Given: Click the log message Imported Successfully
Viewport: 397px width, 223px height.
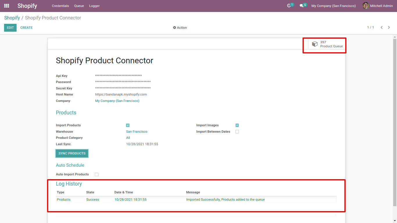Looking at the screenshot, I should click(226, 199).
